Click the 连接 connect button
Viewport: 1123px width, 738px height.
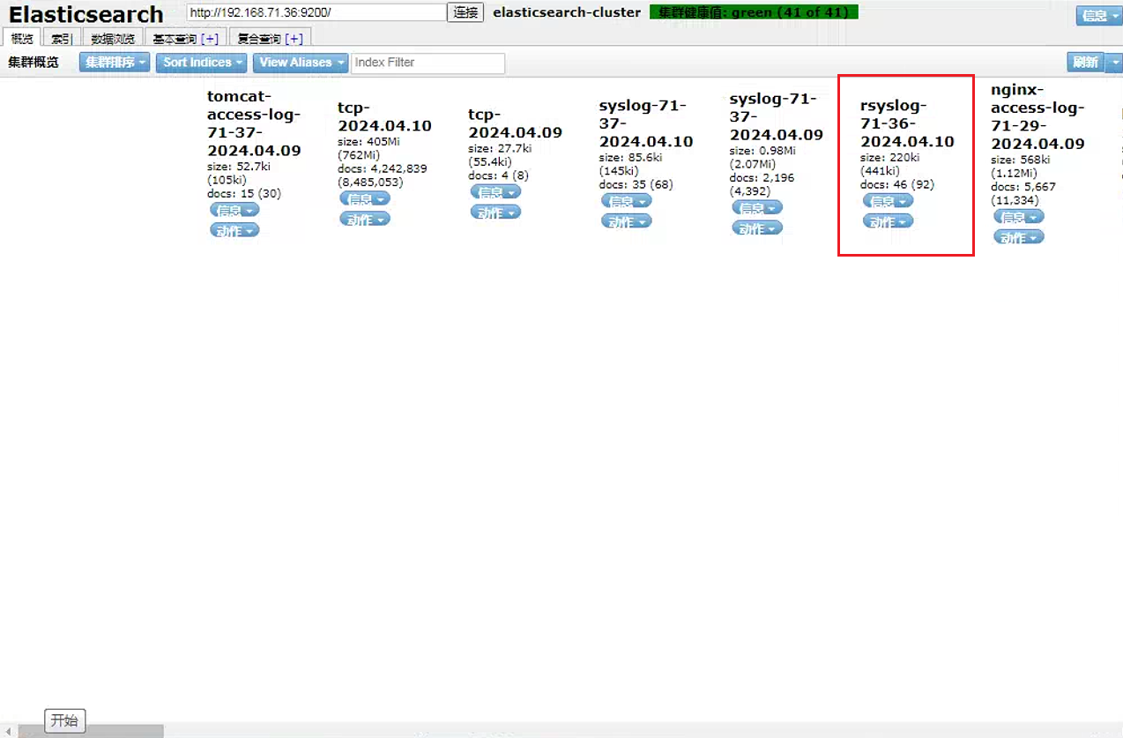(x=466, y=12)
